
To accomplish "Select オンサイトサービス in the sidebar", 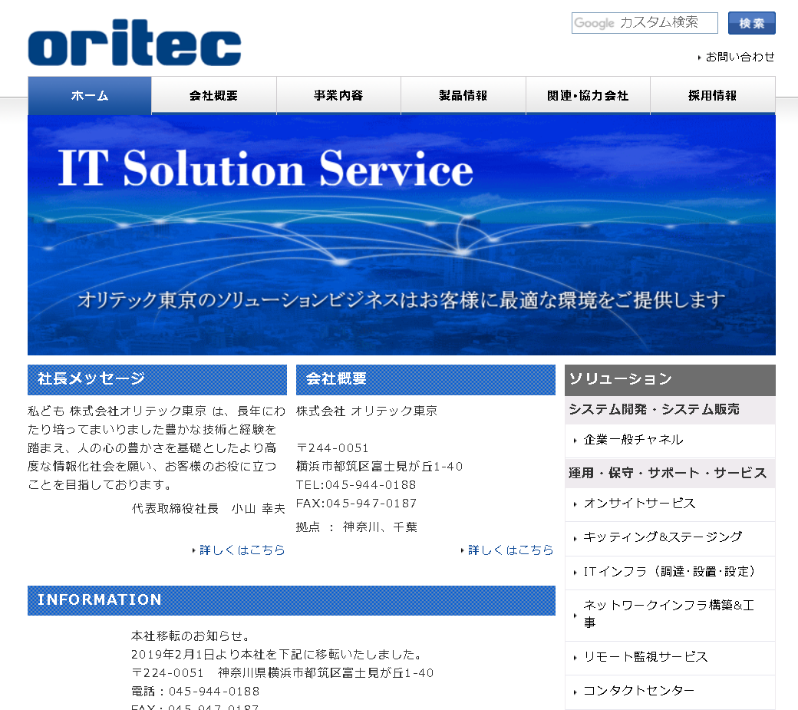I will tap(639, 504).
